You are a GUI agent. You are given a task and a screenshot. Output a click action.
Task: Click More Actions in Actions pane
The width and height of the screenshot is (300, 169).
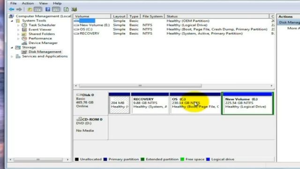pyautogui.click(x=293, y=28)
